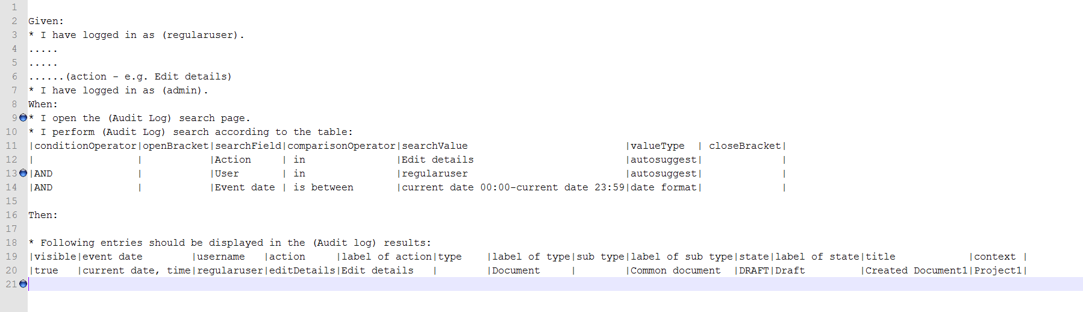Viewport: 1083px width, 312px height.
Task: Click the 'label of type' column header
Action: pos(531,257)
